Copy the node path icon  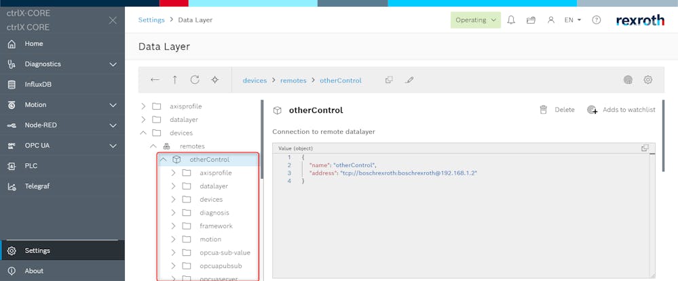pyautogui.click(x=389, y=80)
